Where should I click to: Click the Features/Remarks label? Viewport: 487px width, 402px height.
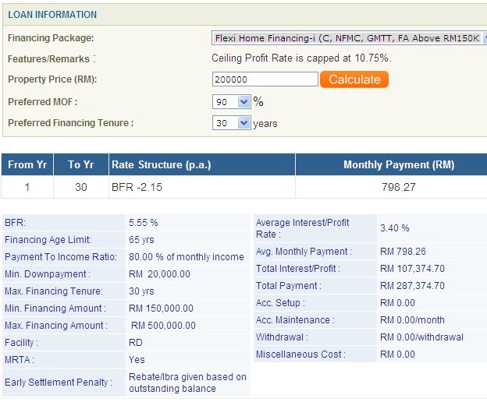coord(52,58)
